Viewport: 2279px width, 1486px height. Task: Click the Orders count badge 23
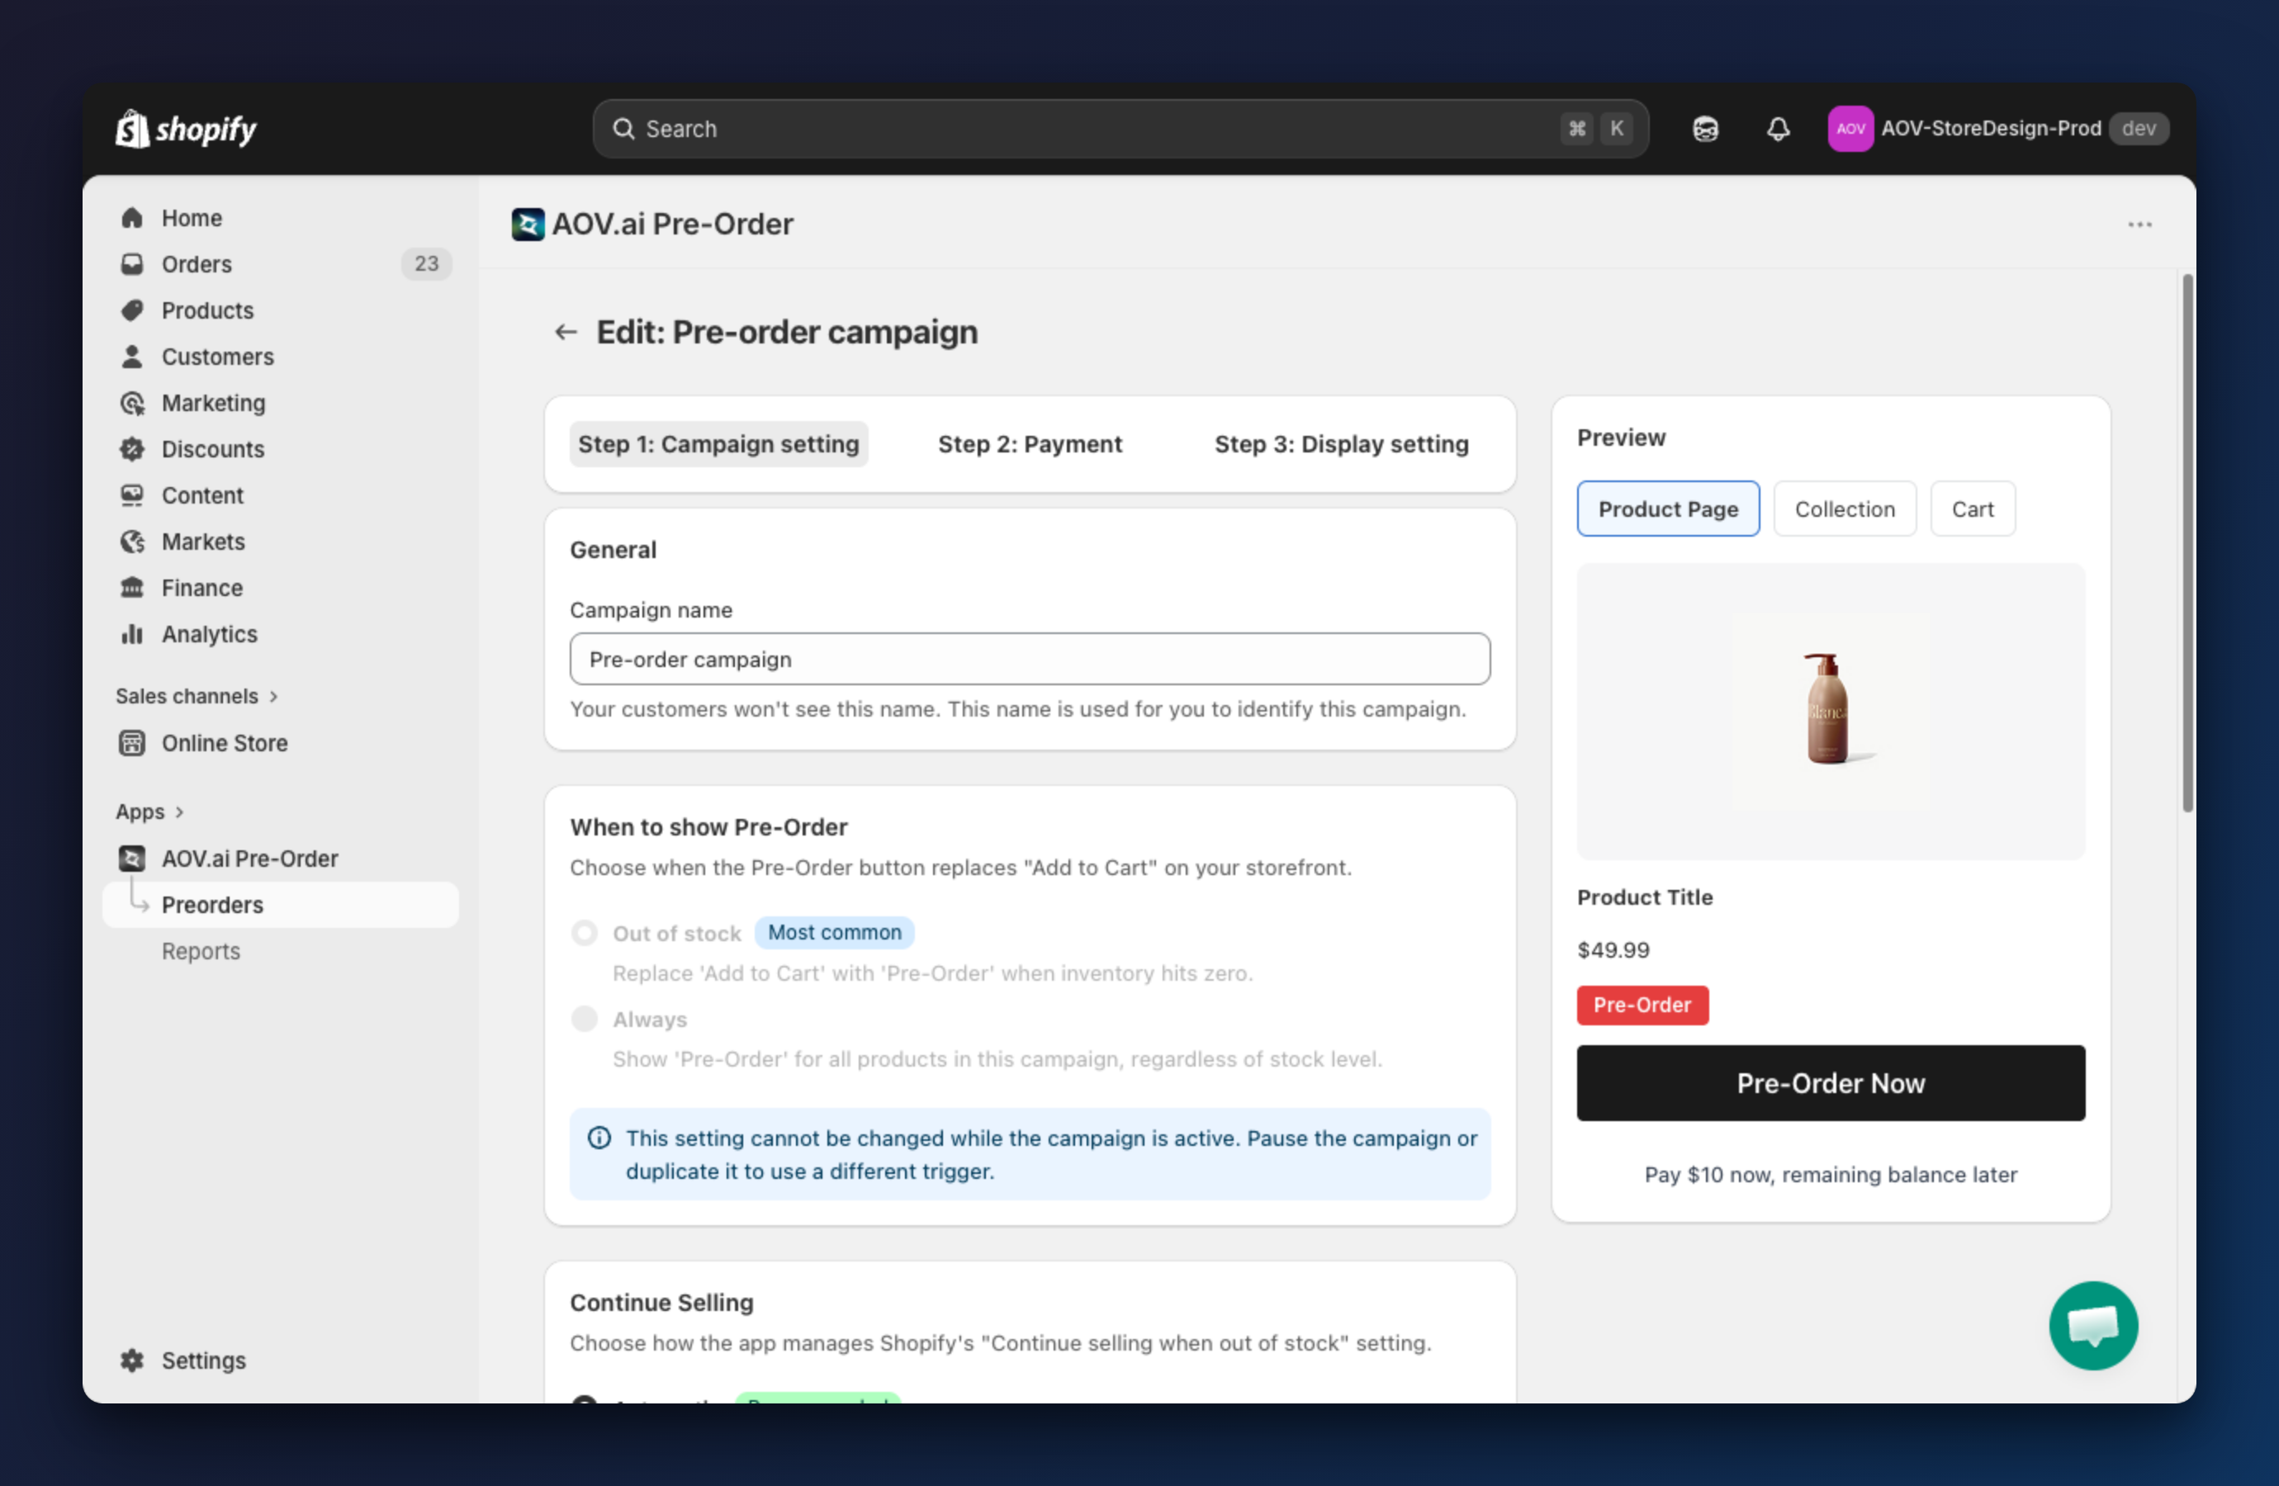pyautogui.click(x=426, y=263)
